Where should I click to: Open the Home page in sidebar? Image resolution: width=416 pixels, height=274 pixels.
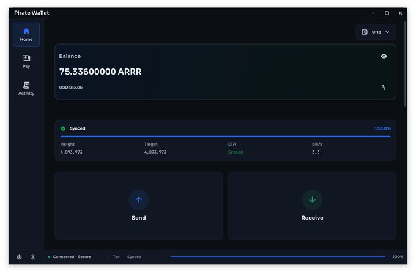26,35
